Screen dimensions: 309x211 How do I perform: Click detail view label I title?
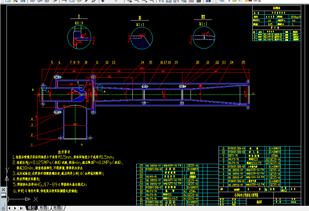click(x=79, y=17)
